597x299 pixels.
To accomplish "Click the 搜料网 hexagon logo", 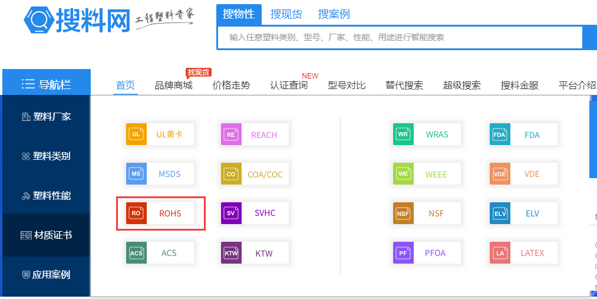I will tap(38, 21).
